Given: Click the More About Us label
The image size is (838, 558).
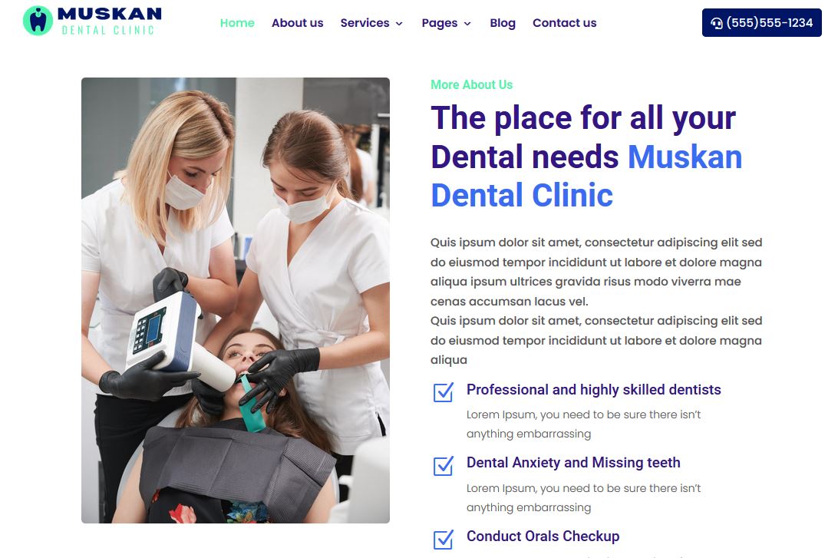Looking at the screenshot, I should click(471, 84).
